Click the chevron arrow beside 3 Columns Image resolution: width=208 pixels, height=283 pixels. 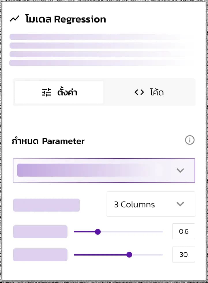[x=180, y=204]
